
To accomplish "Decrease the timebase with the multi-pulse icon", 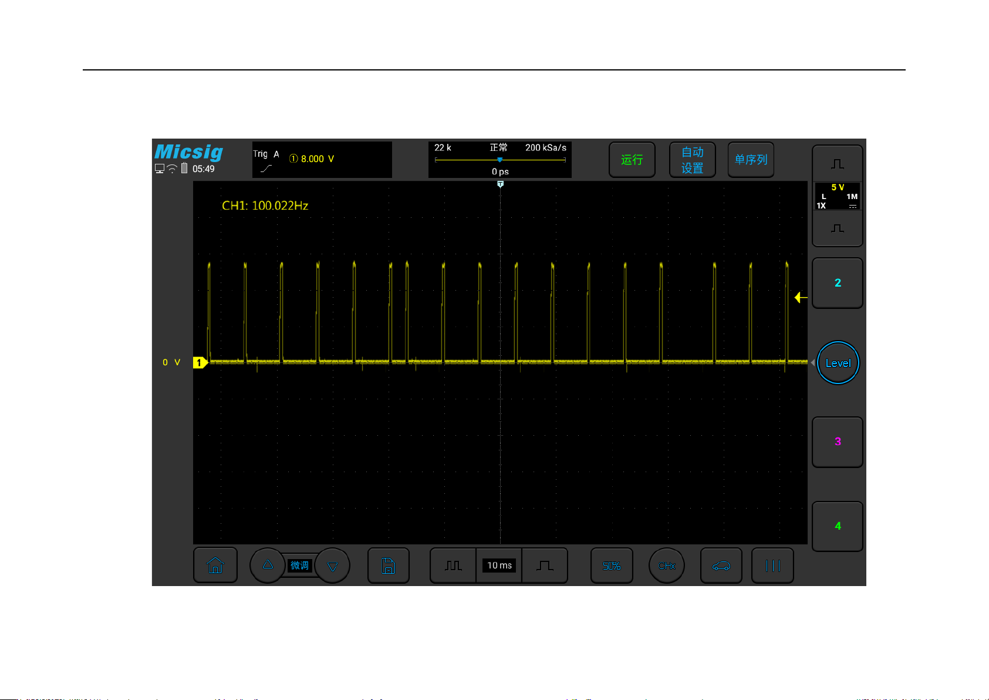I will pos(453,566).
